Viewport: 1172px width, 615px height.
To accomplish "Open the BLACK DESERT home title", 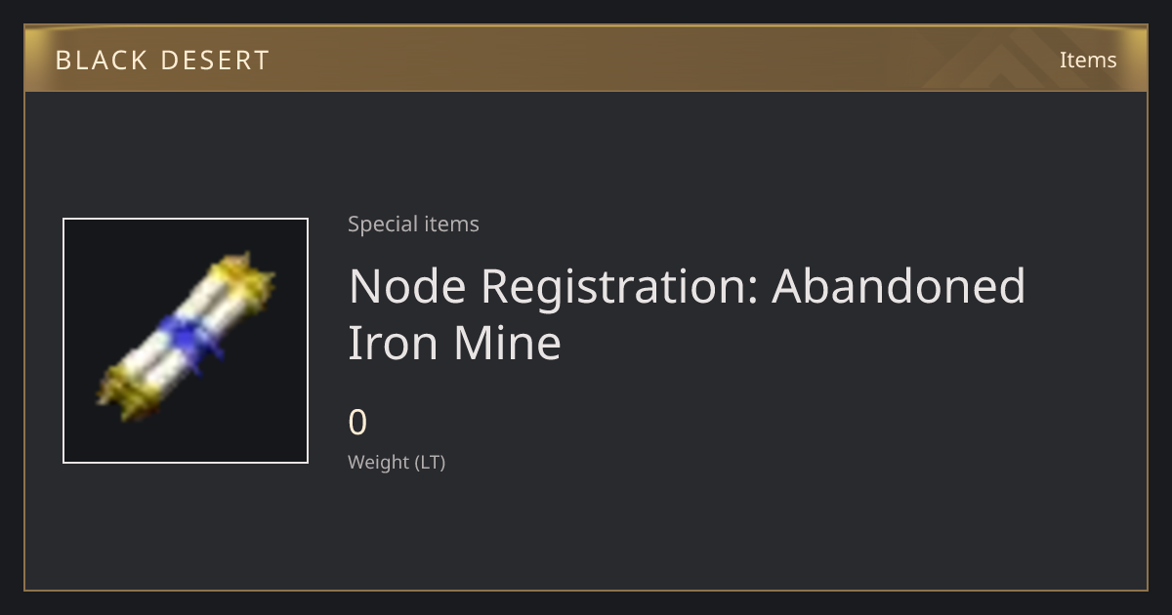I will click(162, 61).
